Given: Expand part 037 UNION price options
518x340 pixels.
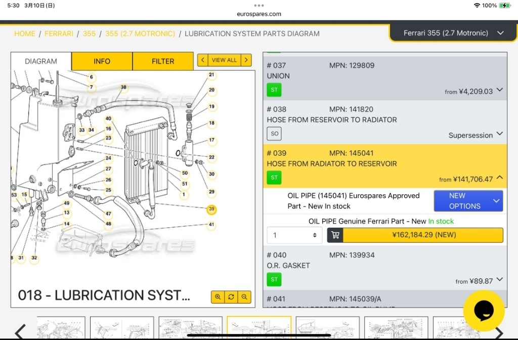Looking at the screenshot, I should click(x=500, y=90).
